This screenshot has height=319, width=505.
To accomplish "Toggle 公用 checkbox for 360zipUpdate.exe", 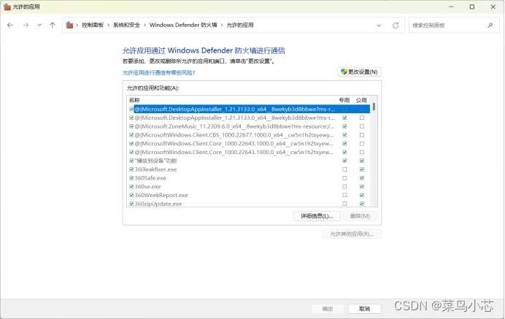I will click(x=362, y=204).
